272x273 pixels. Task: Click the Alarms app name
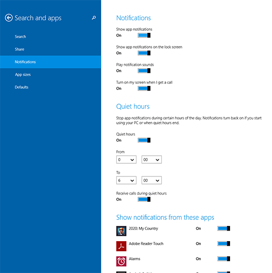[134, 259]
